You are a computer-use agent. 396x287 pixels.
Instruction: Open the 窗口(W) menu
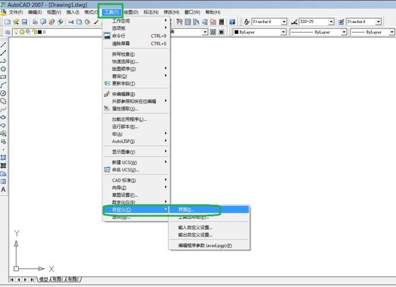click(x=192, y=12)
